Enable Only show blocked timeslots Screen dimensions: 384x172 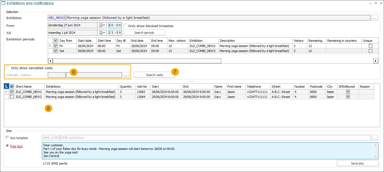point(126,25)
